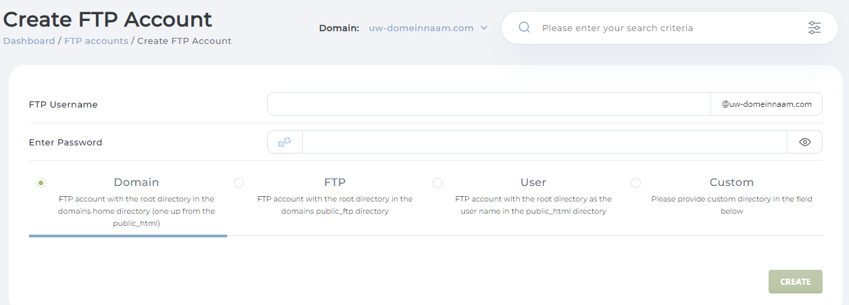Screen dimensions: 849x305
Task: Choose the User radio button
Action: click(437, 183)
